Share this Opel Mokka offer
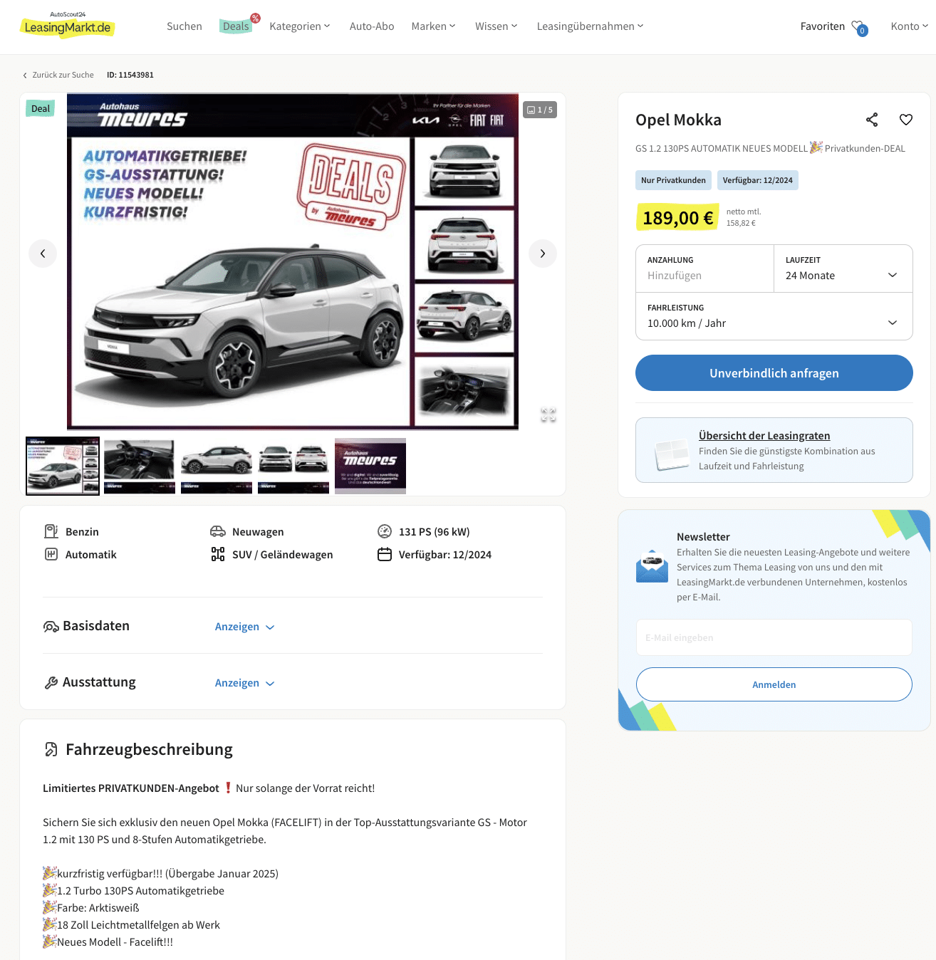Screen dimensions: 936x960 tap(872, 120)
